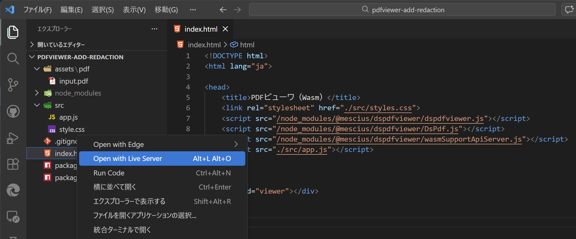Viewport: 576px width, 239px height.
Task: Close the index.html editor tab
Action: coord(225,29)
